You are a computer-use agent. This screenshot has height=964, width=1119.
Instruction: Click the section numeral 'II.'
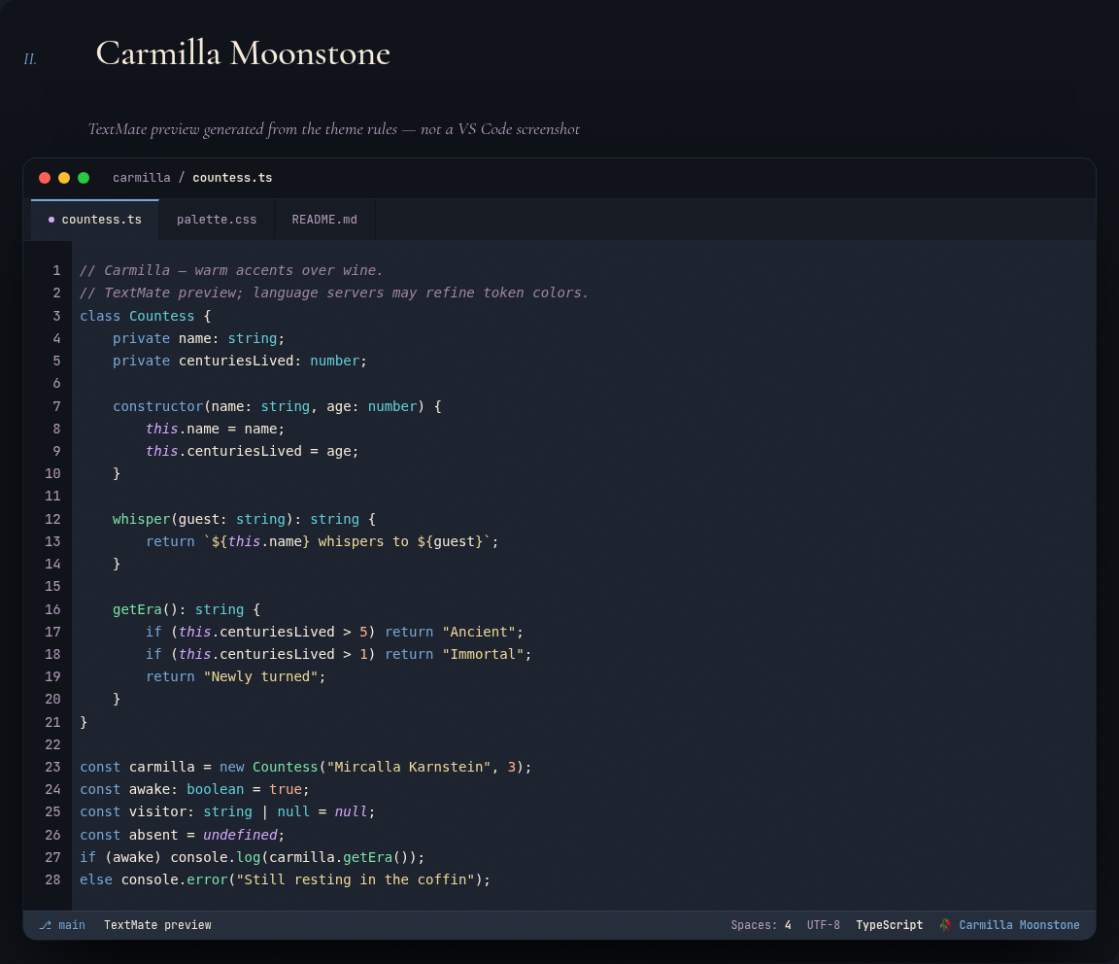(30, 59)
